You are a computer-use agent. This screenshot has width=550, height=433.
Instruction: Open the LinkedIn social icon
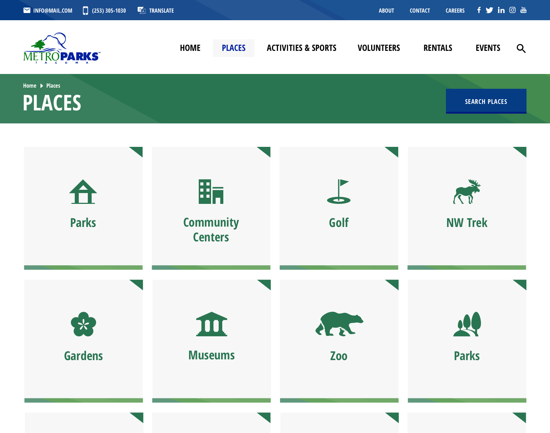pos(501,10)
